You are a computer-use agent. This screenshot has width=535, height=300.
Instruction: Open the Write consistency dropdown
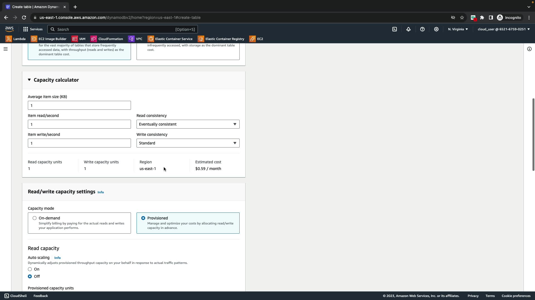tap(188, 143)
